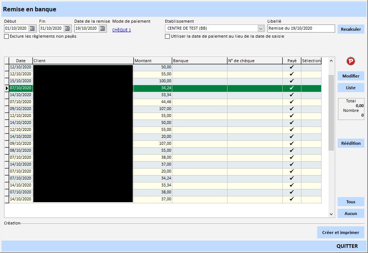368x253 pixels.
Task: Click the row indicator arrow of selected row
Action: click(x=7, y=88)
